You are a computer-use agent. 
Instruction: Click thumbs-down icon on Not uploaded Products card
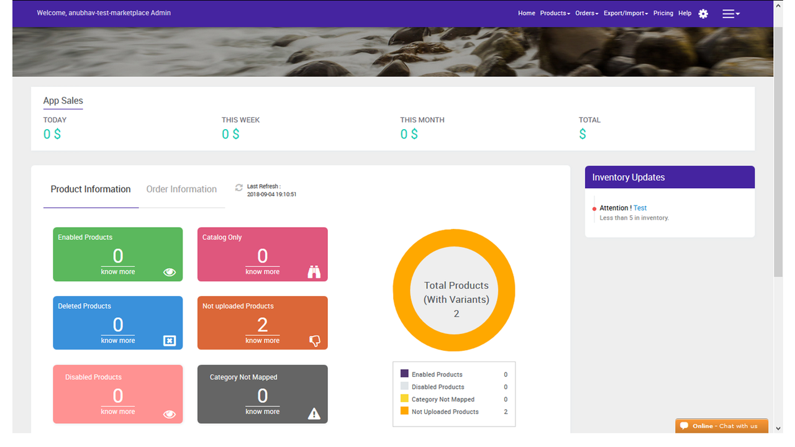click(314, 340)
